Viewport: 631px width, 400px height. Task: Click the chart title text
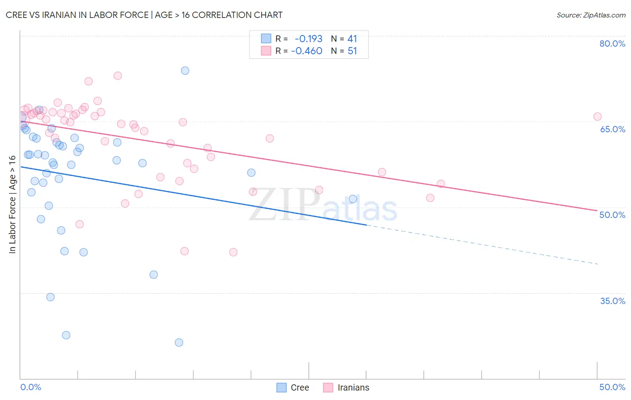[x=144, y=15]
